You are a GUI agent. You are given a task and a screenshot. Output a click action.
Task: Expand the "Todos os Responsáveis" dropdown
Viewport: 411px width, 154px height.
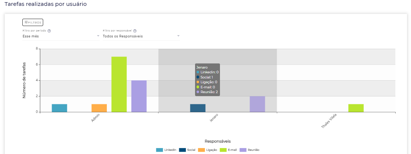point(141,36)
